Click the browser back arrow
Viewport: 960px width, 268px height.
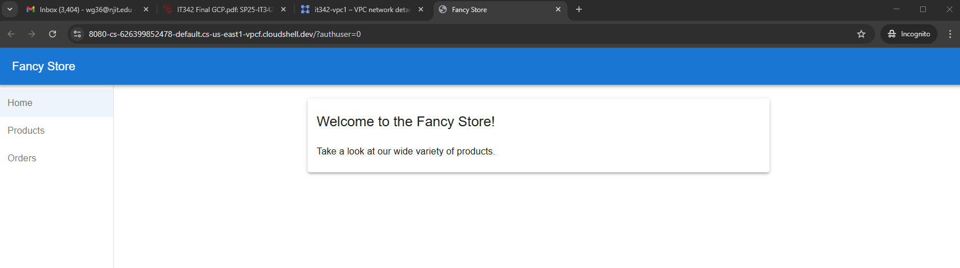point(11,34)
